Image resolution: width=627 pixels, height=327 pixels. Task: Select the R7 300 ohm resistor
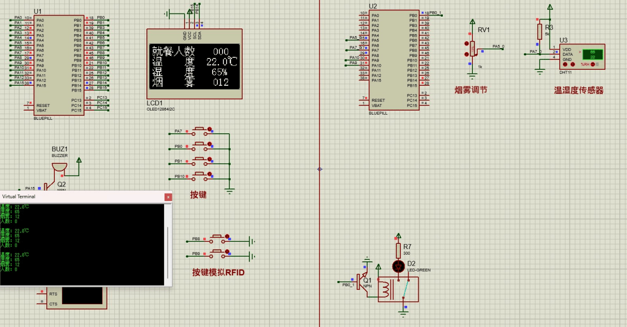click(398, 251)
